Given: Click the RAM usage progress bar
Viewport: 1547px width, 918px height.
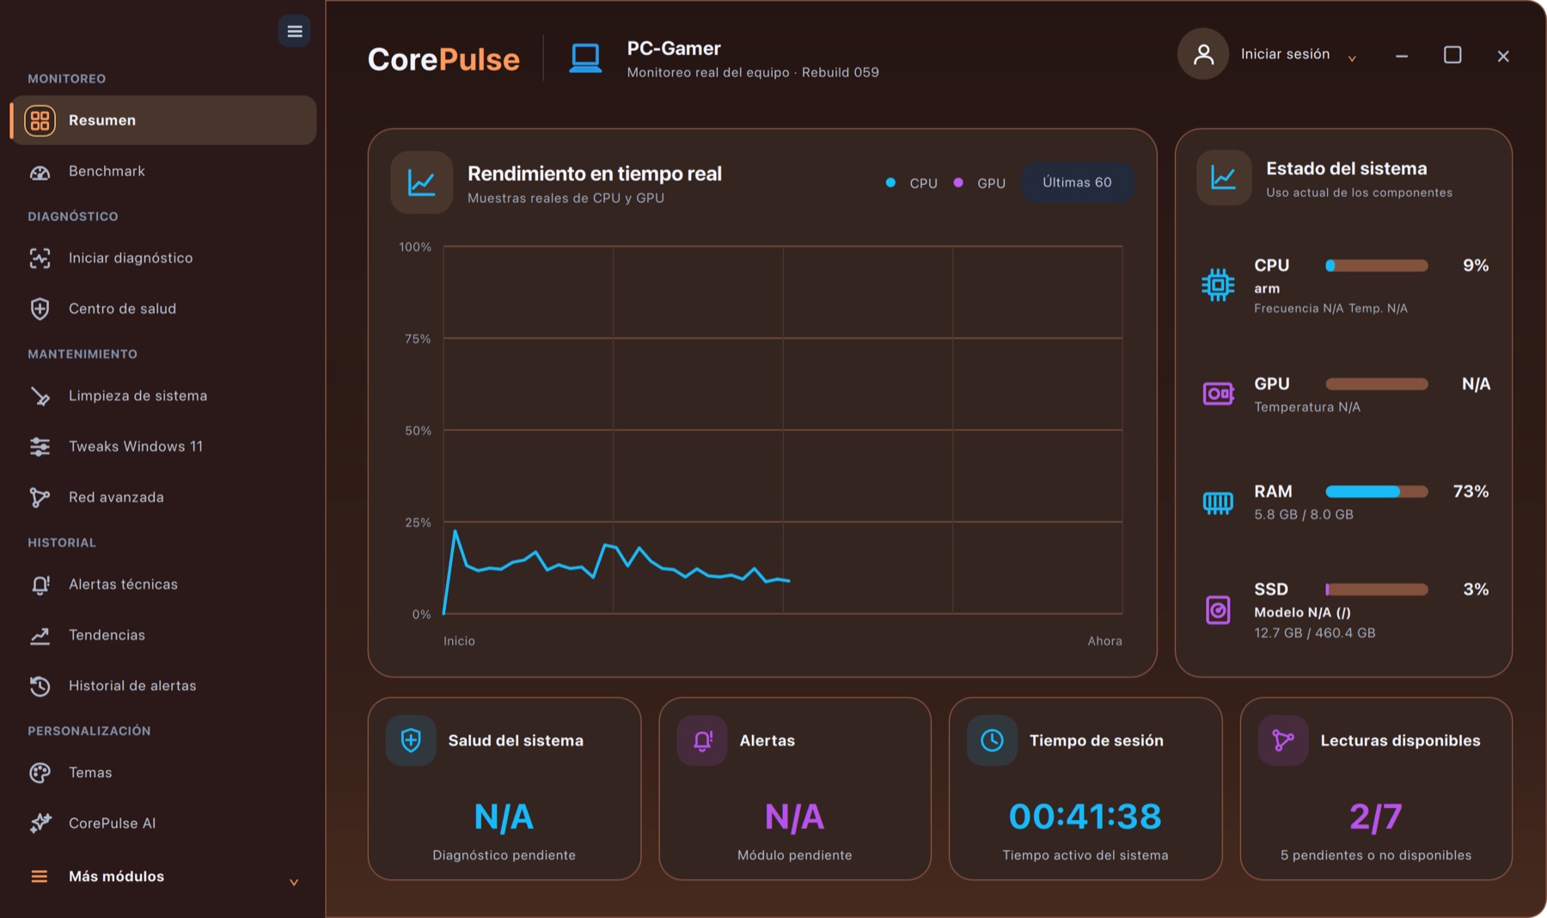Looking at the screenshot, I should [x=1377, y=492].
